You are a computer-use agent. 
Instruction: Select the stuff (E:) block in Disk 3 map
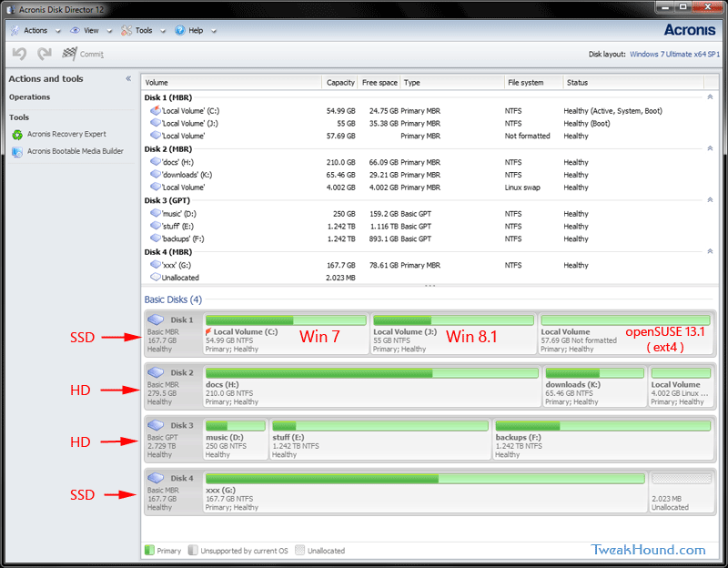click(380, 440)
